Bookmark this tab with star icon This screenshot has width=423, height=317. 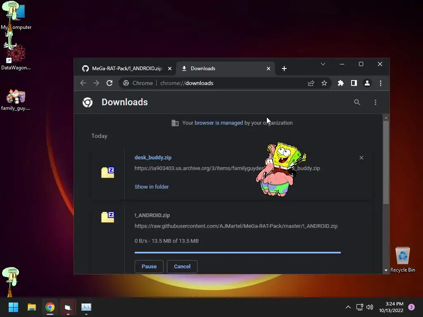click(324, 83)
